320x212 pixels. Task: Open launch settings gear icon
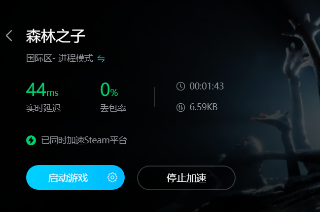(x=112, y=177)
